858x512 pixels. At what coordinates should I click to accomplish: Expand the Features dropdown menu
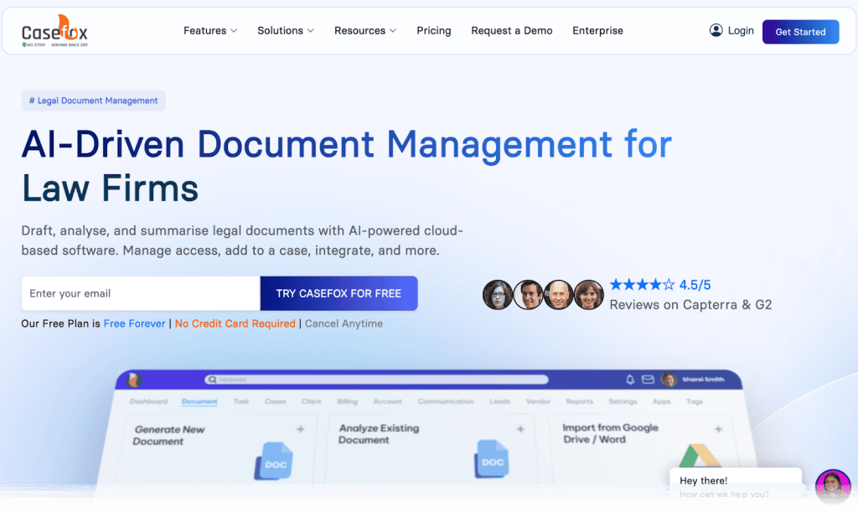209,30
